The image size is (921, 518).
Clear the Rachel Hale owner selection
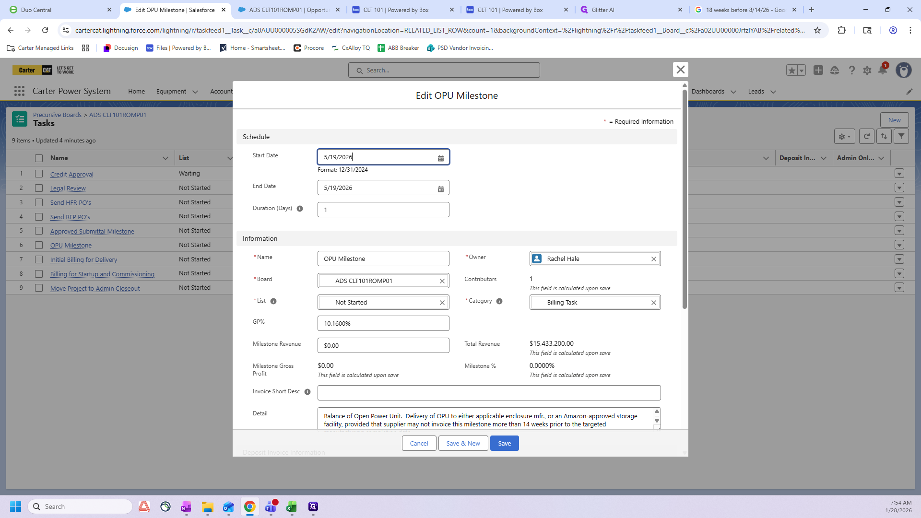(653, 259)
